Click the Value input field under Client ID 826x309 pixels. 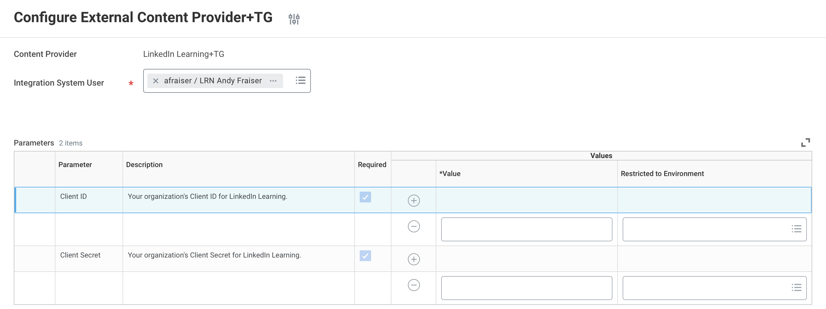(526, 229)
